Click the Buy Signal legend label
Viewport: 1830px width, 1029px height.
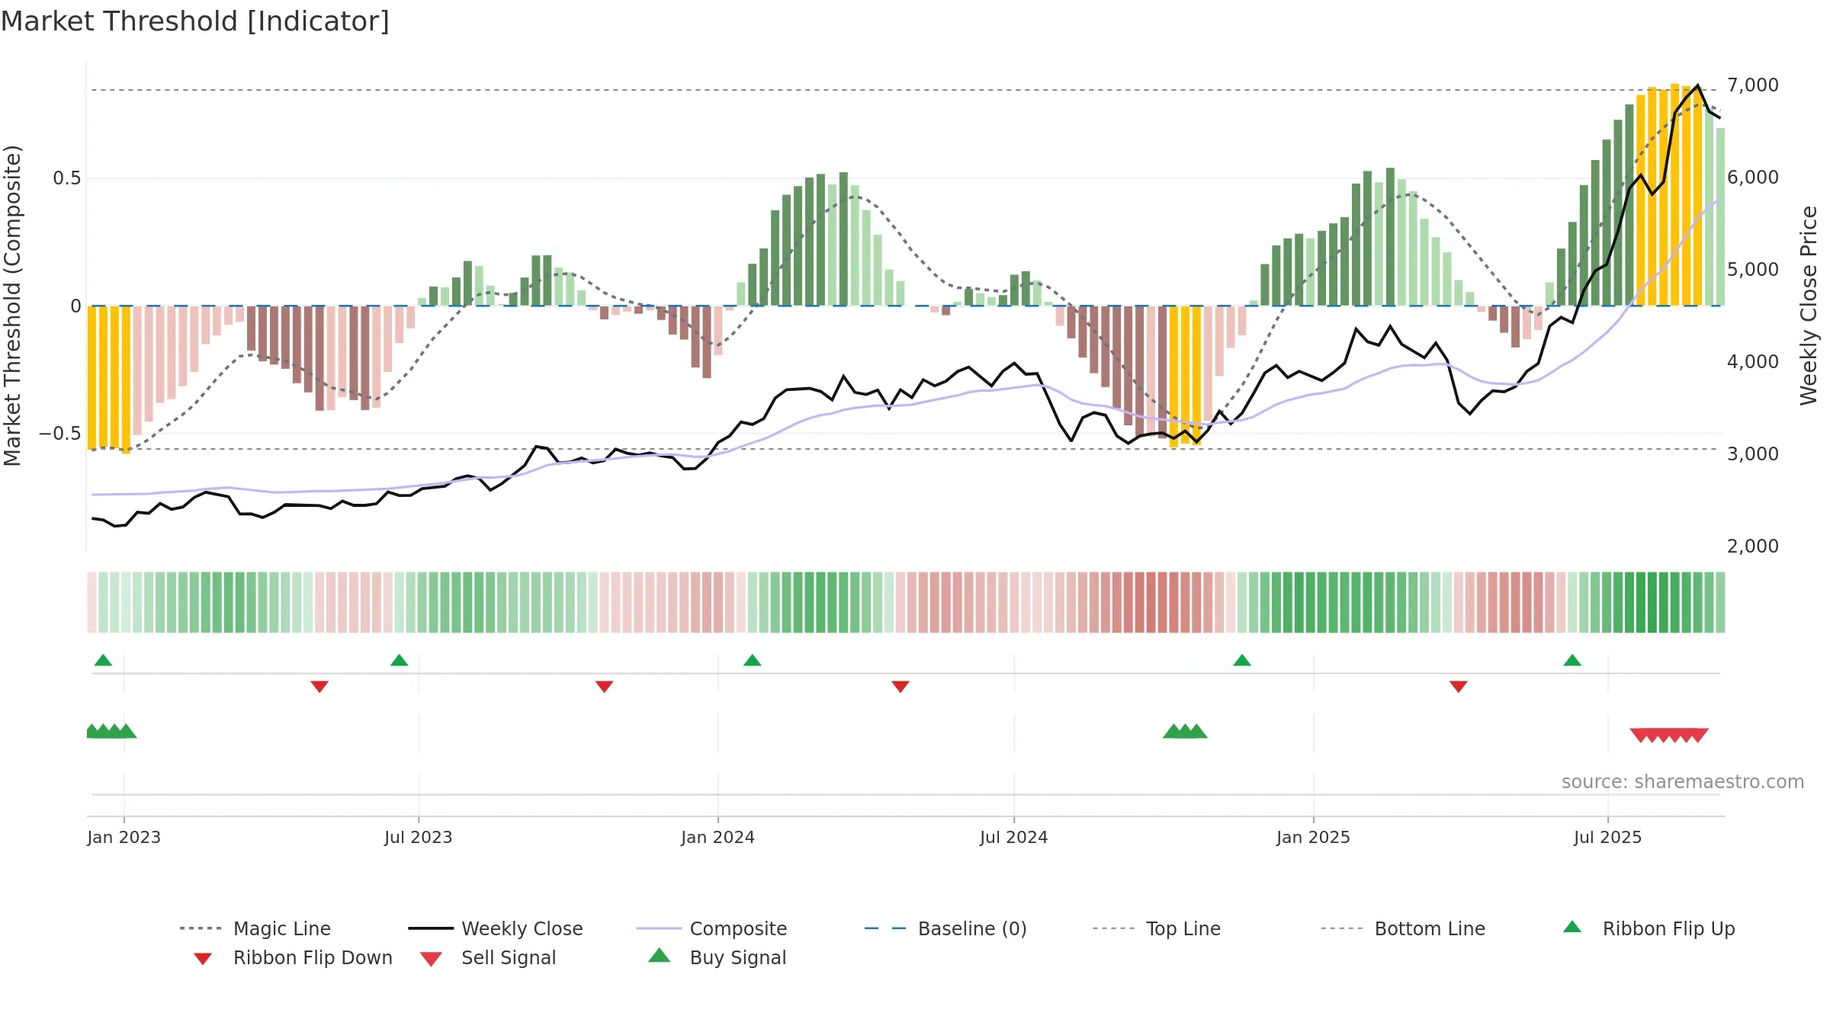pos(738,957)
